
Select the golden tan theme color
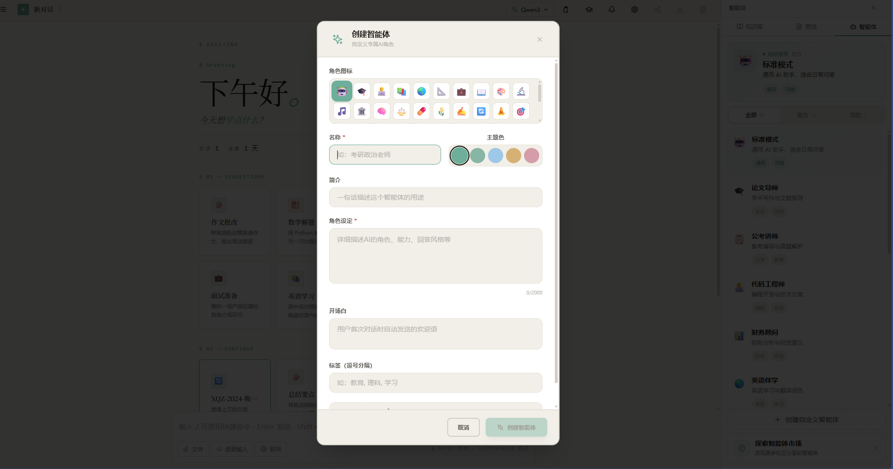tap(514, 156)
